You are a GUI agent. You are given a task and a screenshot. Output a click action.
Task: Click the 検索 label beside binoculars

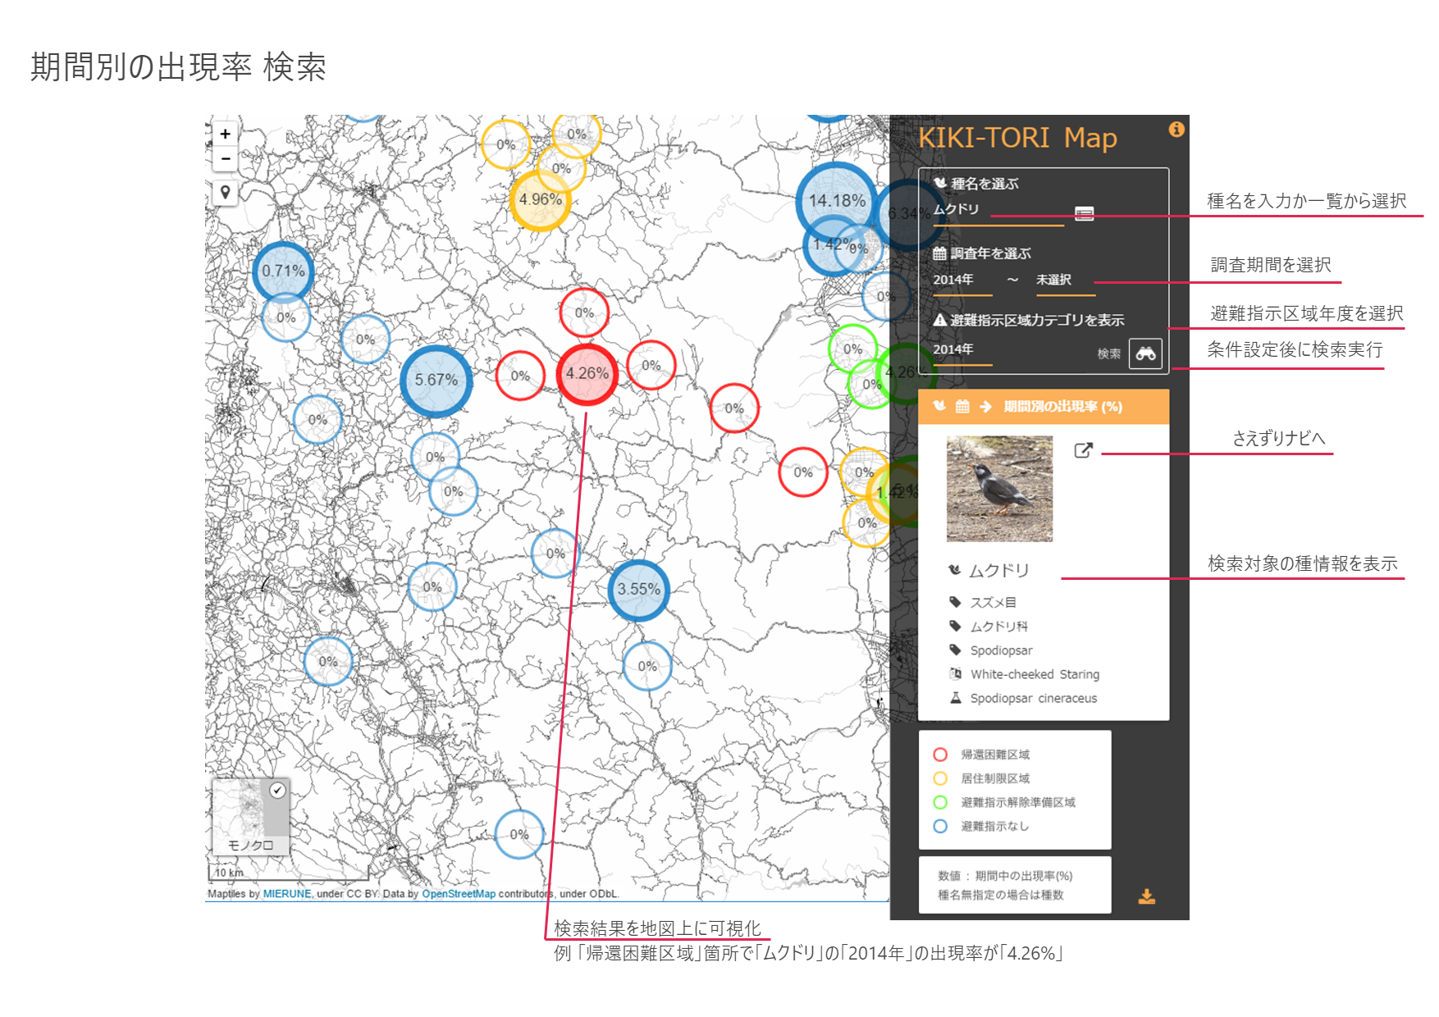tap(1108, 354)
